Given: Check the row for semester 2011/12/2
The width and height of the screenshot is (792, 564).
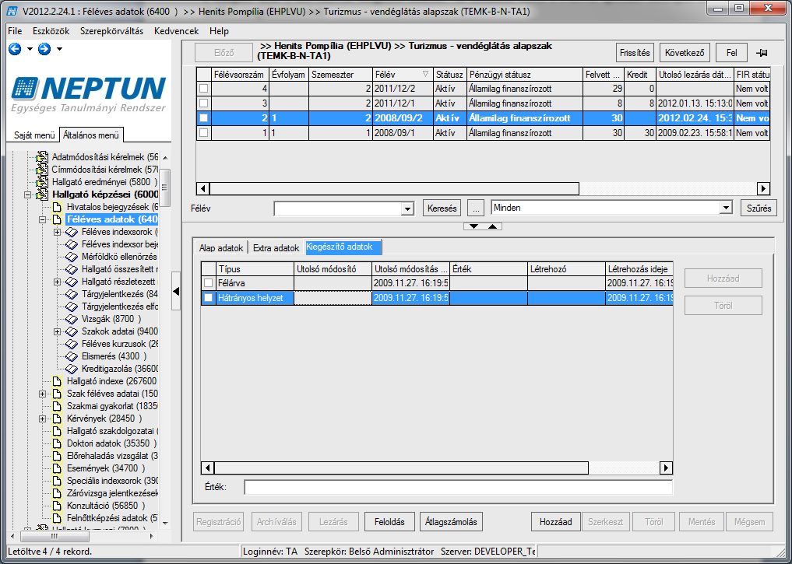Looking at the screenshot, I should 203,89.
